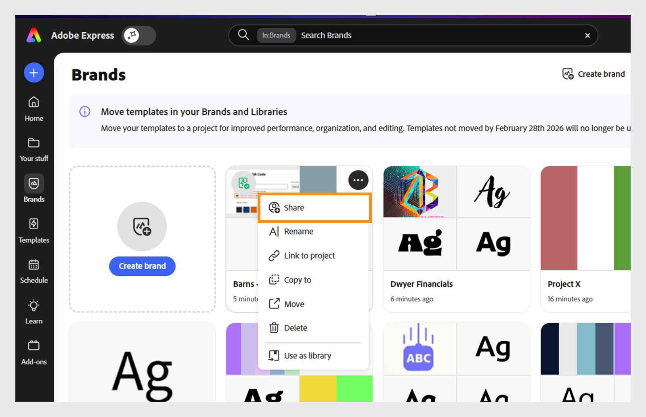Click the Dwyer Financials geometric logo thumbnail

420,192
